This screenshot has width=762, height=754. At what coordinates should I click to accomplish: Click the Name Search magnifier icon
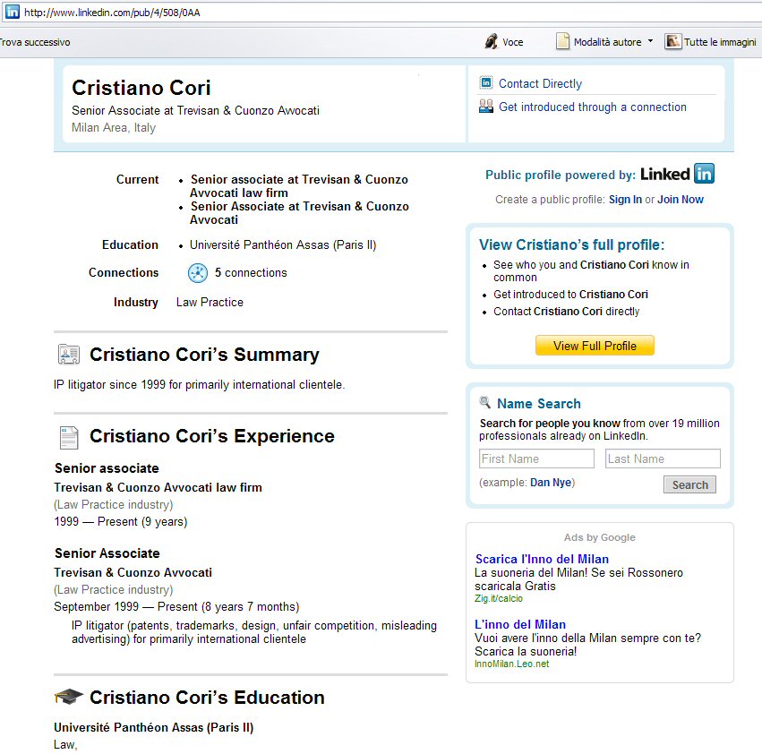(485, 403)
